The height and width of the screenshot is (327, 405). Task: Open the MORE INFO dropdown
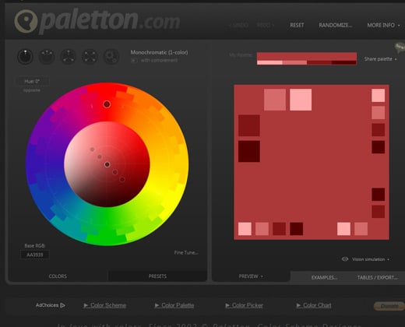(383, 25)
